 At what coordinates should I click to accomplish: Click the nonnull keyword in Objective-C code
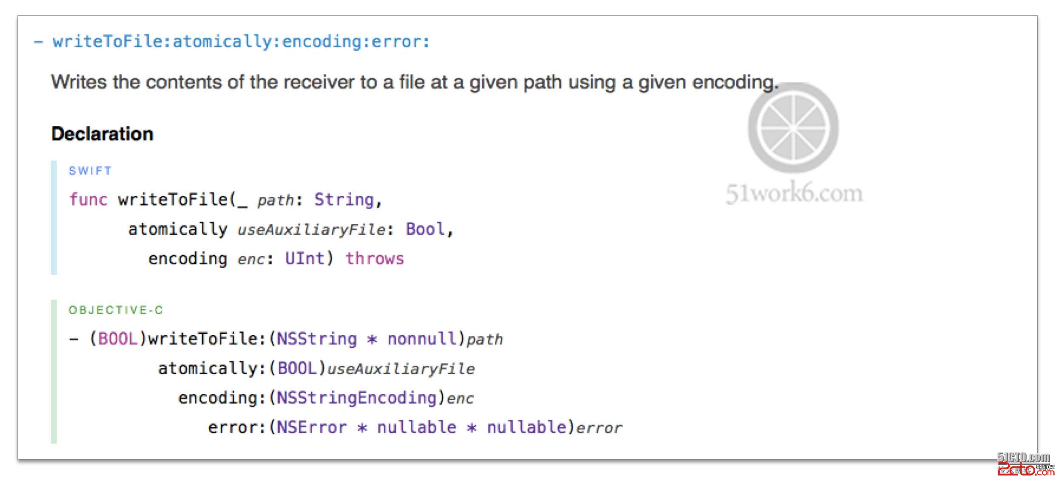point(421,339)
